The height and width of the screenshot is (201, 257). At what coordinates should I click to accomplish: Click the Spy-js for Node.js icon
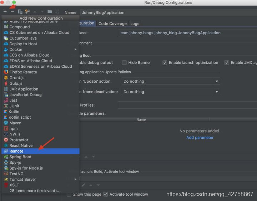pyautogui.click(x=6, y=168)
